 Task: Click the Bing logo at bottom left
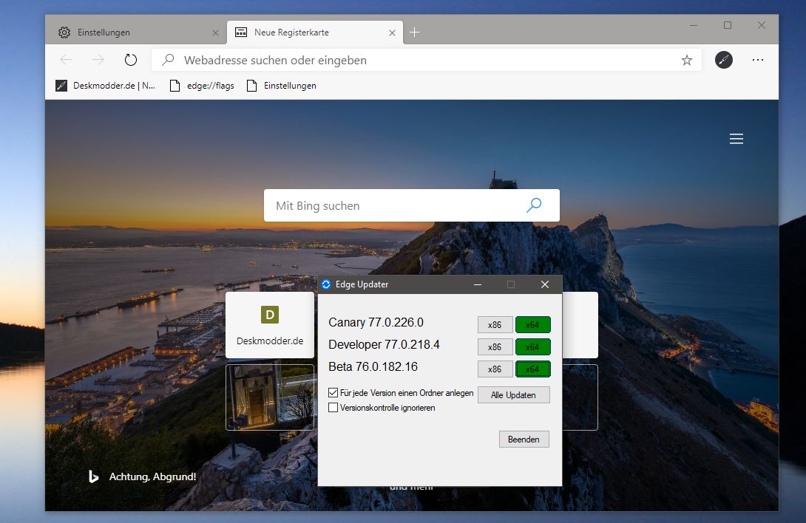pyautogui.click(x=93, y=476)
